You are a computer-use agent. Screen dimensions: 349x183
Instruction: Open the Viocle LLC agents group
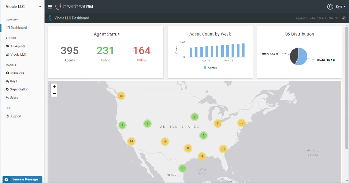tap(18, 54)
